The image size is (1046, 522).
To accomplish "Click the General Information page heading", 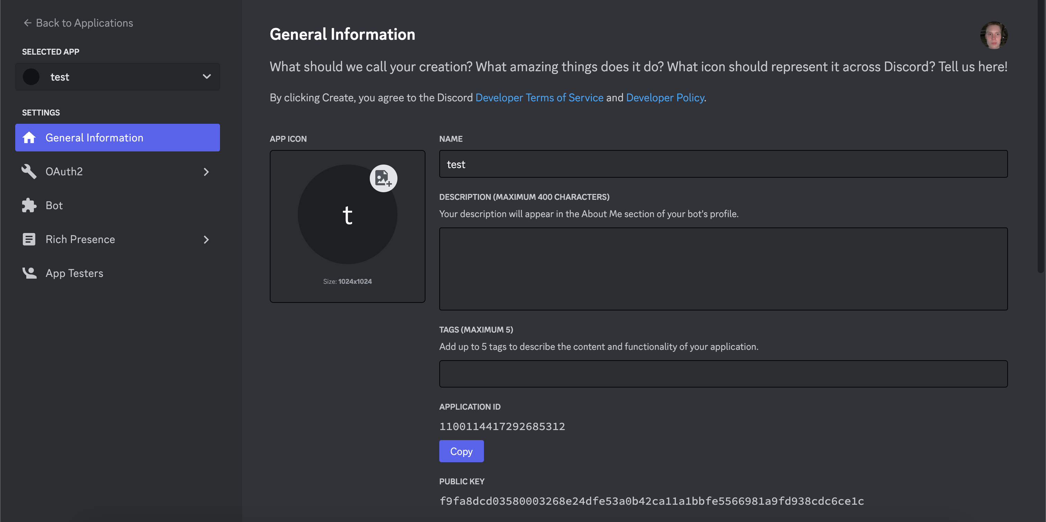I will 342,34.
